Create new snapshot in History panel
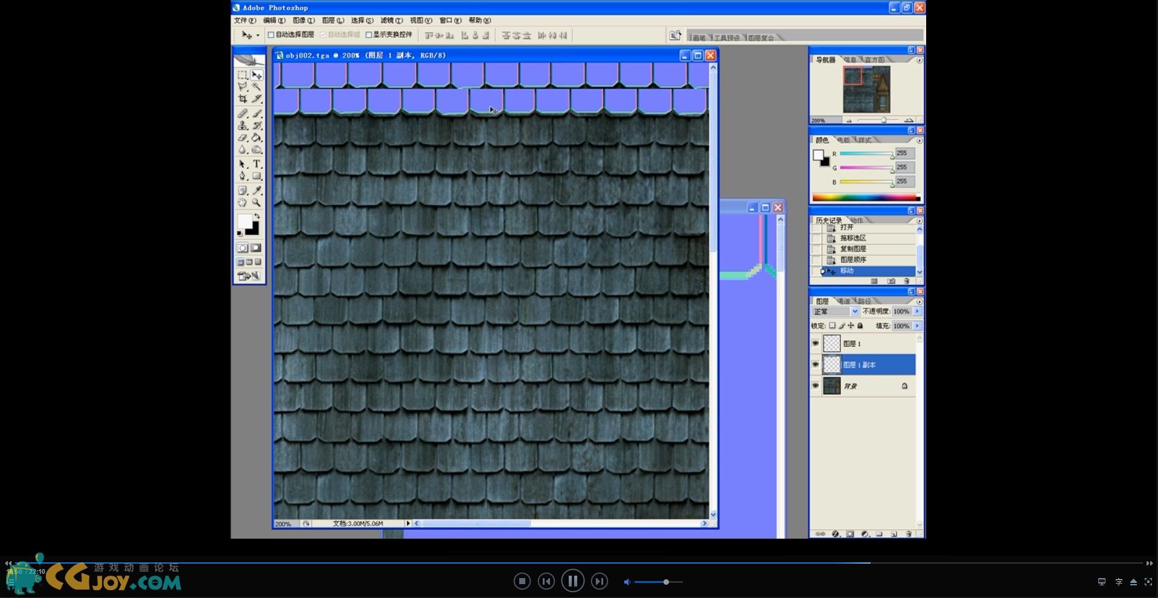The width and height of the screenshot is (1158, 598). point(891,281)
